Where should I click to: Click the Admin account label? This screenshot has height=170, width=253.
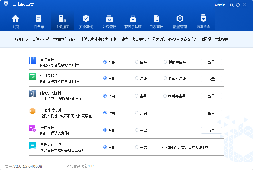point(220,5)
